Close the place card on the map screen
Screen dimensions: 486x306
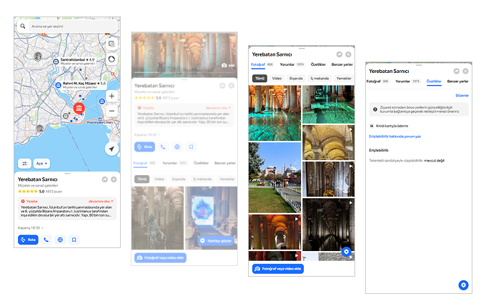(x=114, y=179)
